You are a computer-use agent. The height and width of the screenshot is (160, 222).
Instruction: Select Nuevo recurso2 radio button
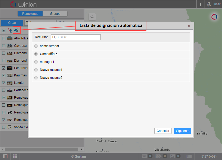tap(36, 78)
